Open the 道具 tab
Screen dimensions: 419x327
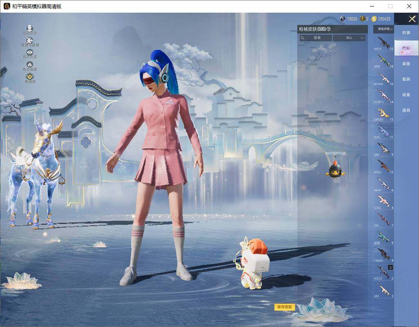(x=406, y=110)
